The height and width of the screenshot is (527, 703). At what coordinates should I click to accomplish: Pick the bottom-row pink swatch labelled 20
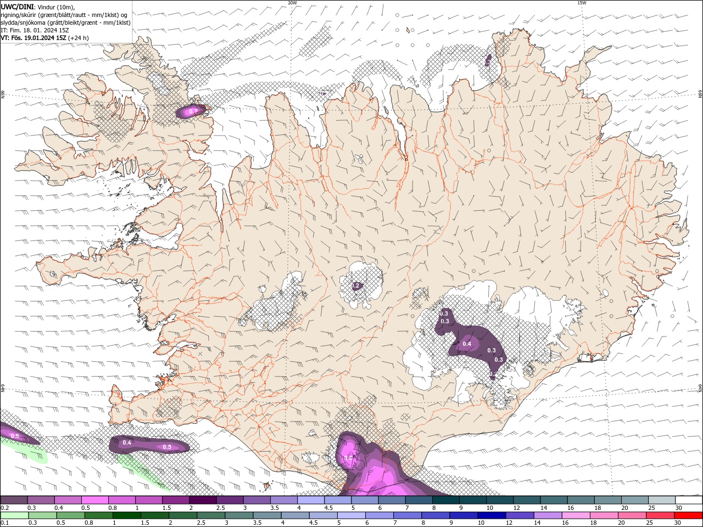tap(632, 515)
